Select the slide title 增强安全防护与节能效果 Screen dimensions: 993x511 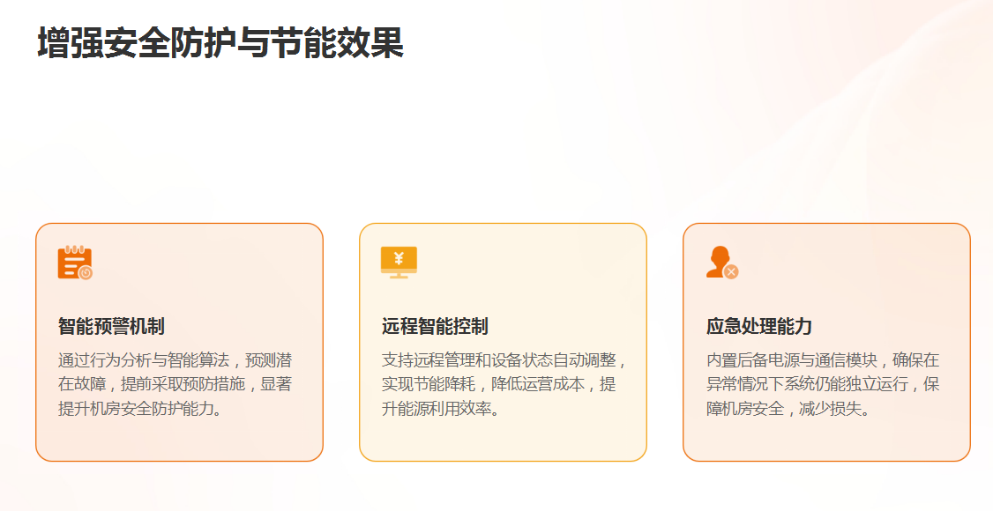pos(220,43)
